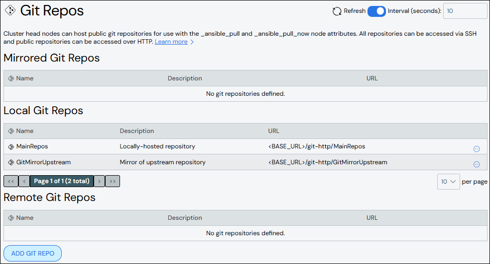Go to last page of Local Repos

113,181
